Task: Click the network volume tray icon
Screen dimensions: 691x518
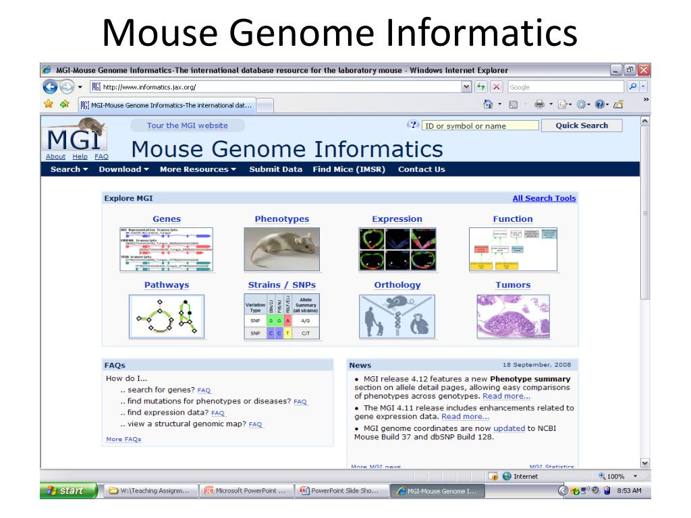Action: [585, 490]
